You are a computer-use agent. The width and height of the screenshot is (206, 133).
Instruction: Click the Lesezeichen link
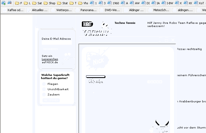pyautogui.click(x=50, y=59)
